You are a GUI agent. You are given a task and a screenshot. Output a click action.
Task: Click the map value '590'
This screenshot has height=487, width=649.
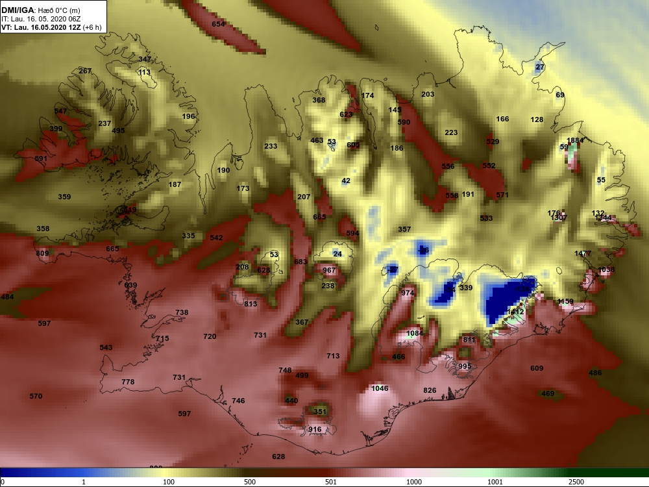404,122
